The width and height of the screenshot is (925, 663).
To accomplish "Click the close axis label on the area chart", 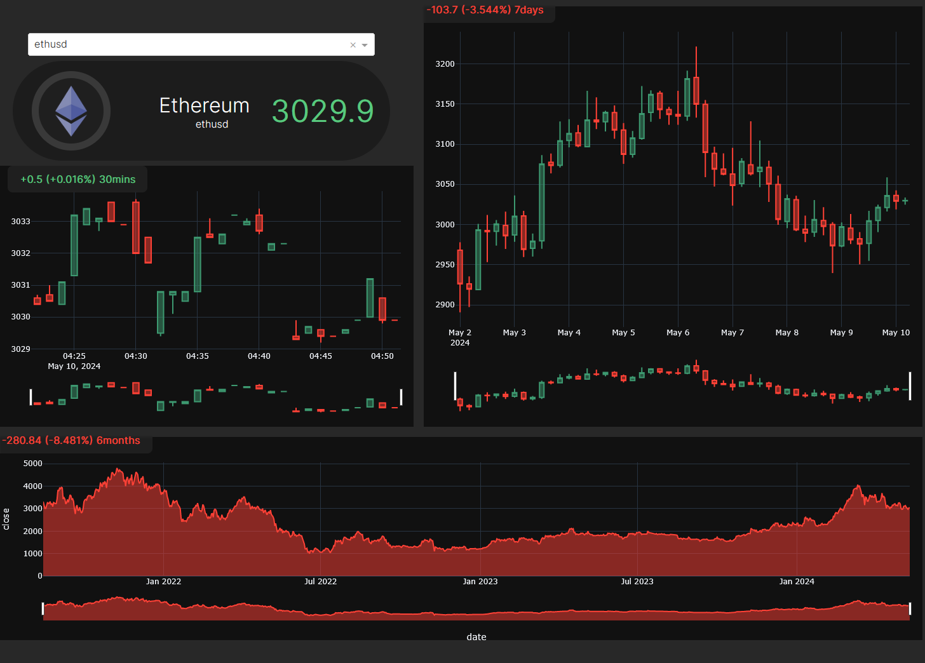I will tap(6, 519).
